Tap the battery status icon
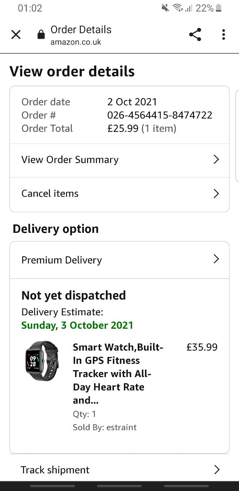This screenshot has width=239, height=491. point(219,8)
